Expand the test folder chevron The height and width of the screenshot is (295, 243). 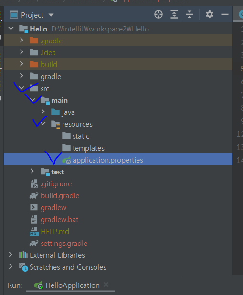coord(32,171)
